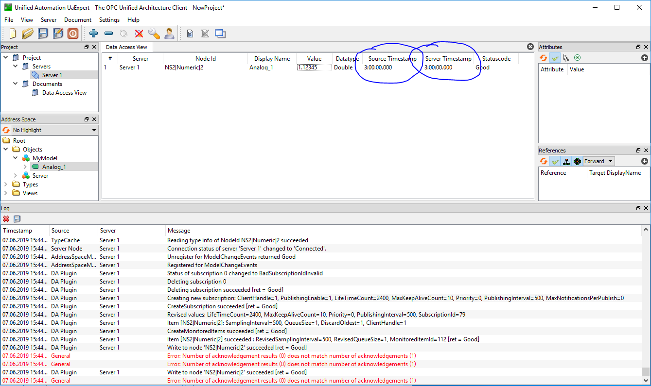Switch to the Data Access View tab

pyautogui.click(x=126, y=47)
